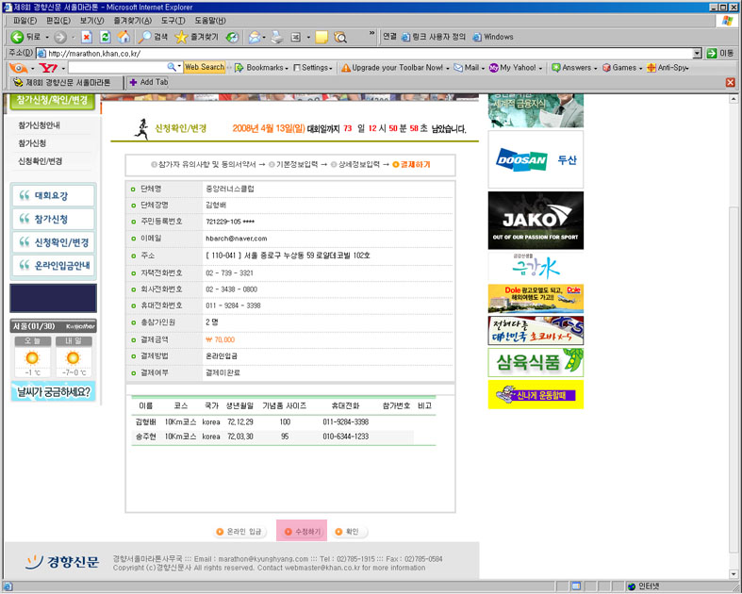Open the 참가신청 sidebar banner

53,219
